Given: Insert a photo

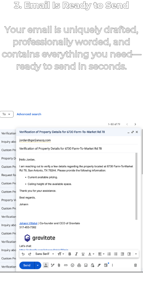Looking at the screenshot, I should 86,265.
